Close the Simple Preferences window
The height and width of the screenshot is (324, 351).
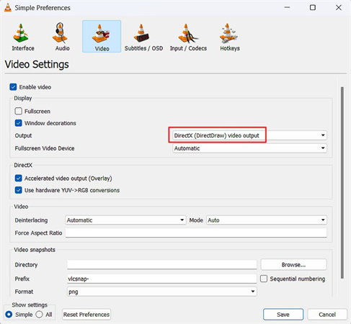coord(339,8)
